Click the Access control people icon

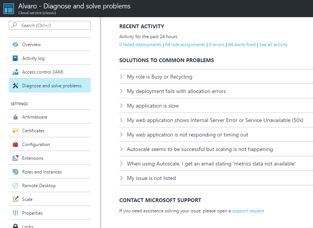point(15,72)
